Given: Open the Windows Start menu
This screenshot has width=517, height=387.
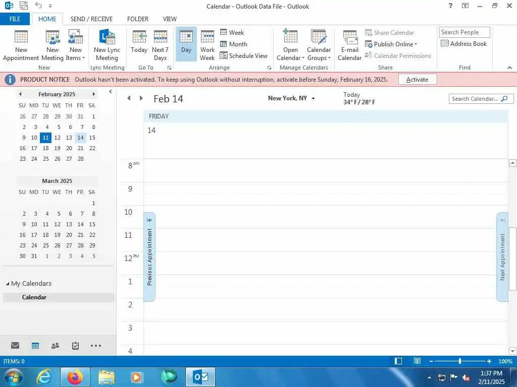Looking at the screenshot, I should (14, 377).
